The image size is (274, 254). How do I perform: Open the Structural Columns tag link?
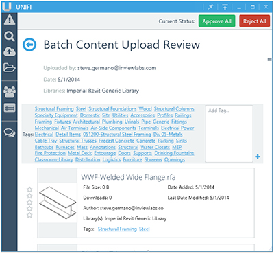point(174,109)
